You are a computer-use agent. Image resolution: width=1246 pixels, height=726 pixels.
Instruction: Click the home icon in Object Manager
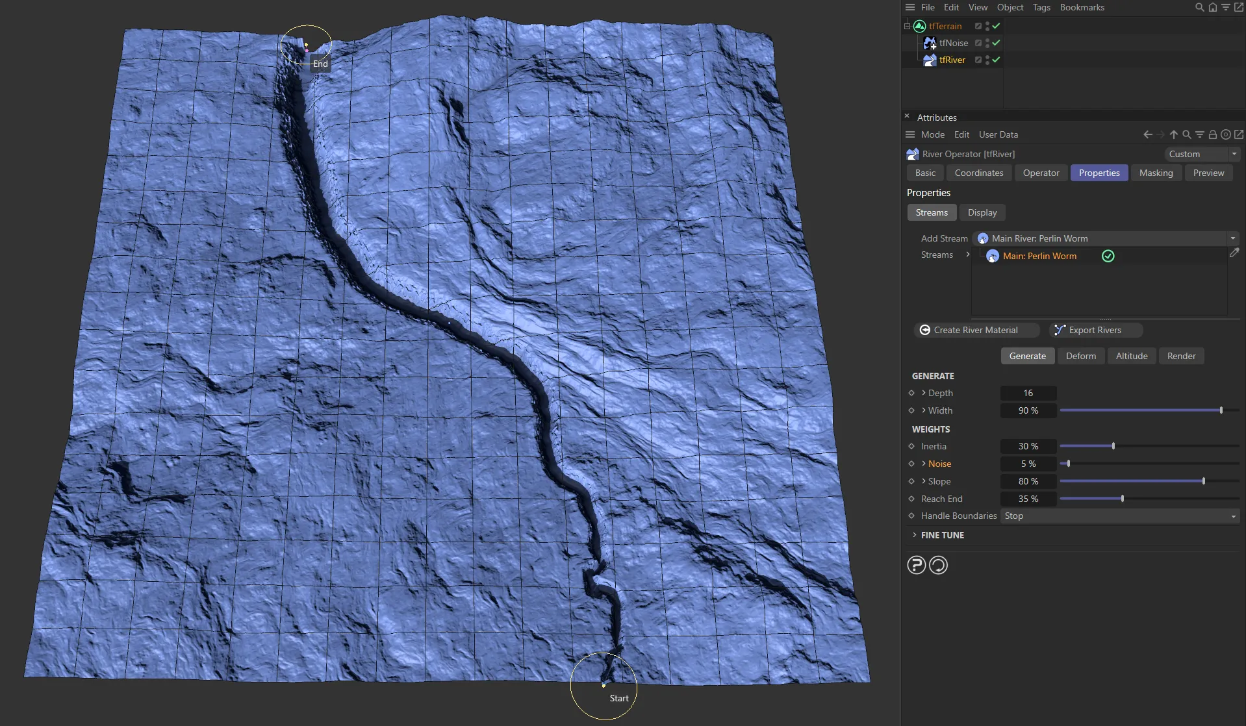(1212, 7)
